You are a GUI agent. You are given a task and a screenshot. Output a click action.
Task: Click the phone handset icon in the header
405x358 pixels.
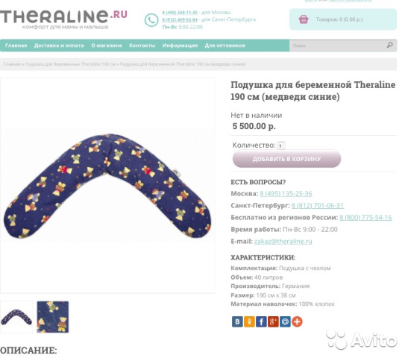click(x=151, y=20)
